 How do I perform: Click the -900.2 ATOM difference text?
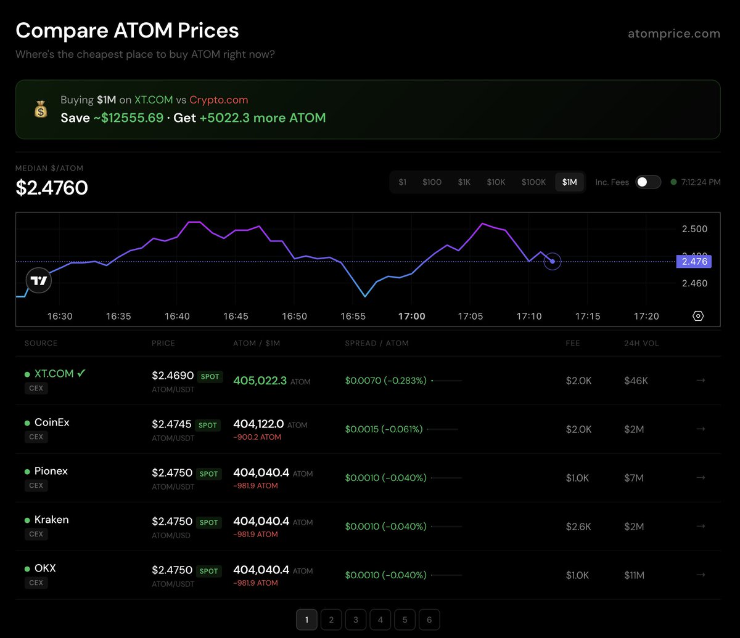click(257, 437)
